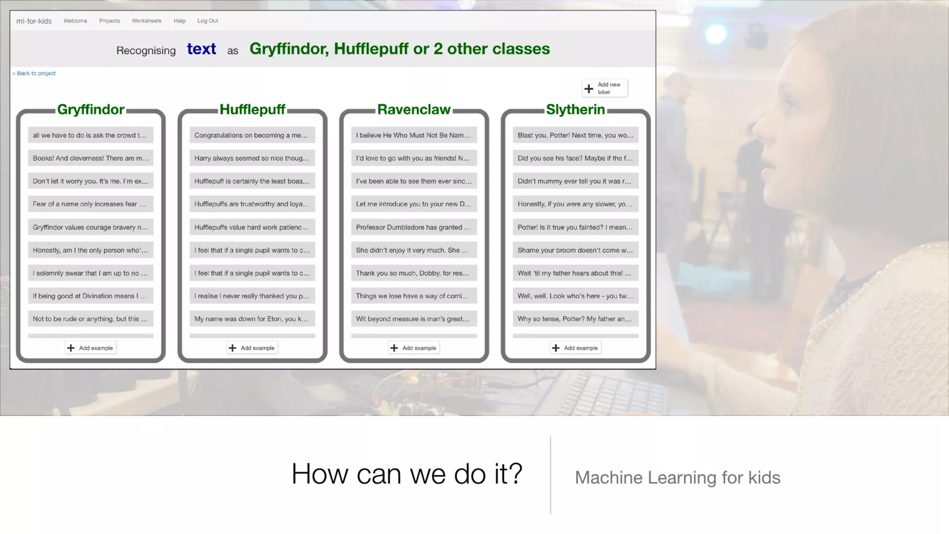Viewport: 949px width, 534px height.
Task: Go back via Back to project link
Action: (34, 73)
